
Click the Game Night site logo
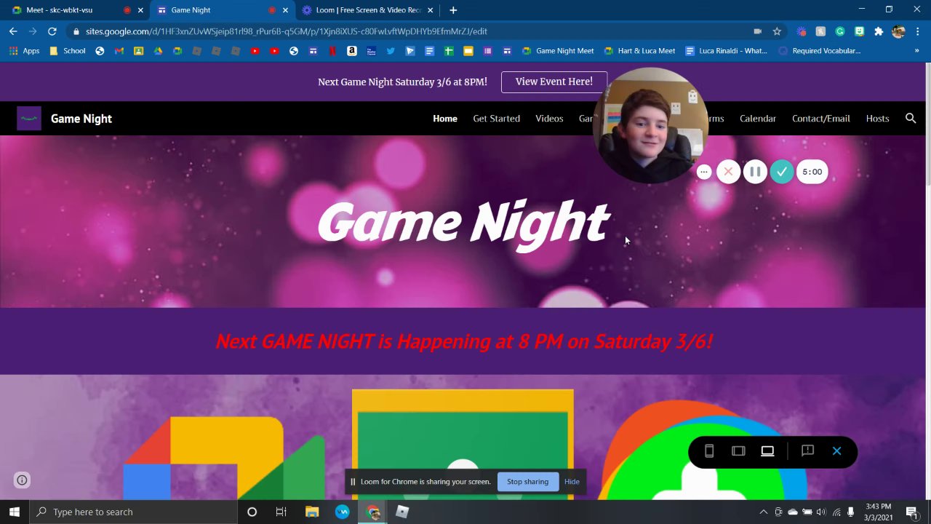coord(29,118)
